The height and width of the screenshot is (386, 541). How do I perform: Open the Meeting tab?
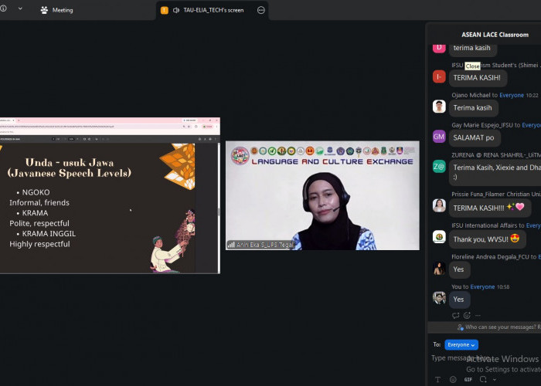pyautogui.click(x=57, y=10)
